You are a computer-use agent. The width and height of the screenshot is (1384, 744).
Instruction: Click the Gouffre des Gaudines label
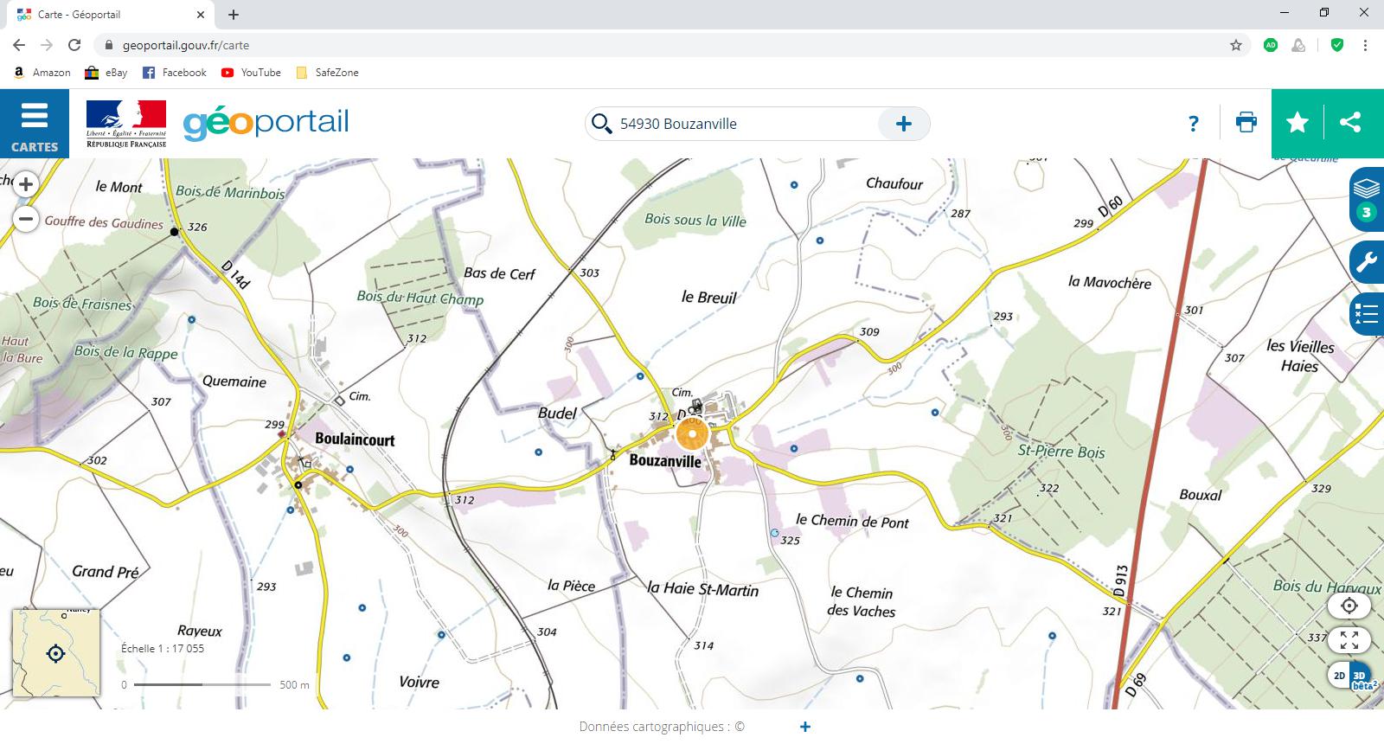click(104, 222)
